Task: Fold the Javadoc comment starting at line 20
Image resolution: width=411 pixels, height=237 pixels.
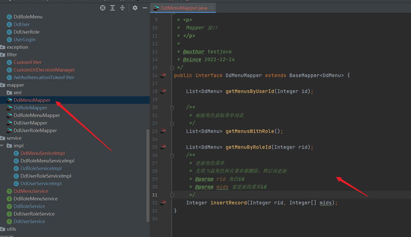Action: pos(172,107)
